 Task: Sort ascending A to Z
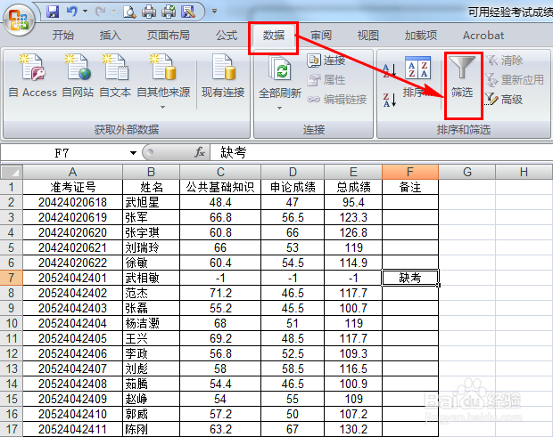point(390,70)
